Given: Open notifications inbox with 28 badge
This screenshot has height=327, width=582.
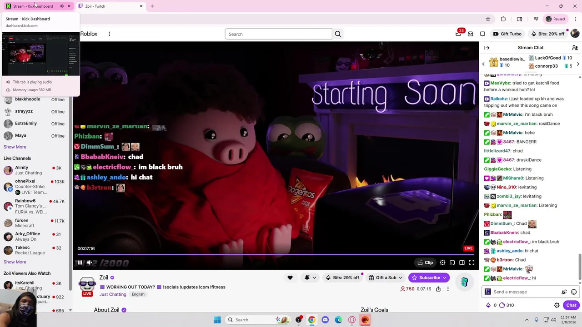Looking at the screenshot, I should (458, 34).
